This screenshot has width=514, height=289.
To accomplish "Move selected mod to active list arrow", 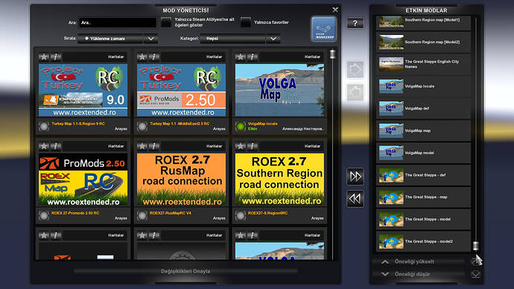I will [x=355, y=69].
